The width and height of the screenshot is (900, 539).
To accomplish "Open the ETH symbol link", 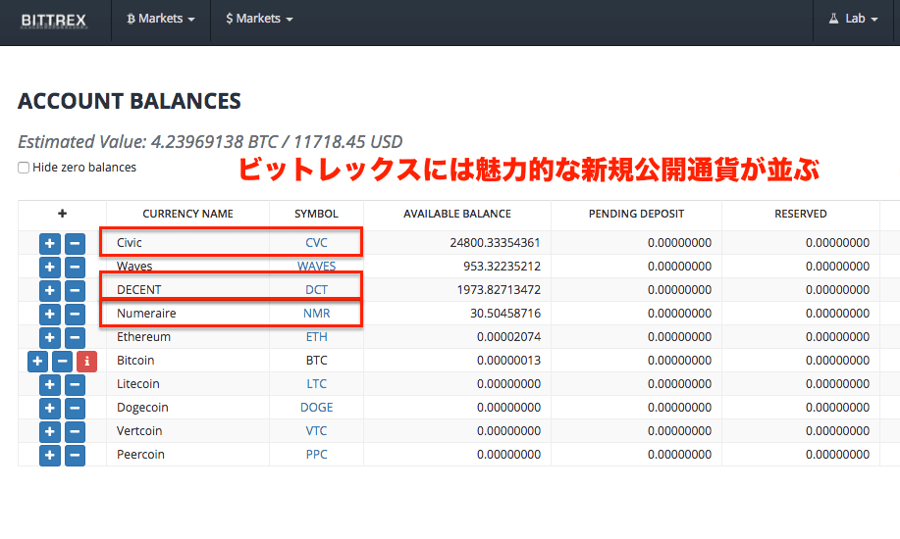I will pos(316,336).
